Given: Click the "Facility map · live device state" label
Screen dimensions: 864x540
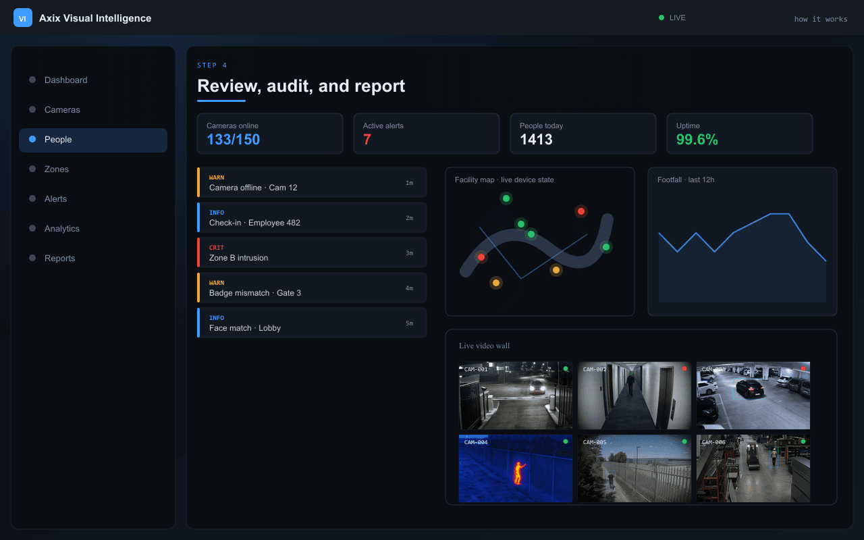Looking at the screenshot, I should pyautogui.click(x=504, y=180).
